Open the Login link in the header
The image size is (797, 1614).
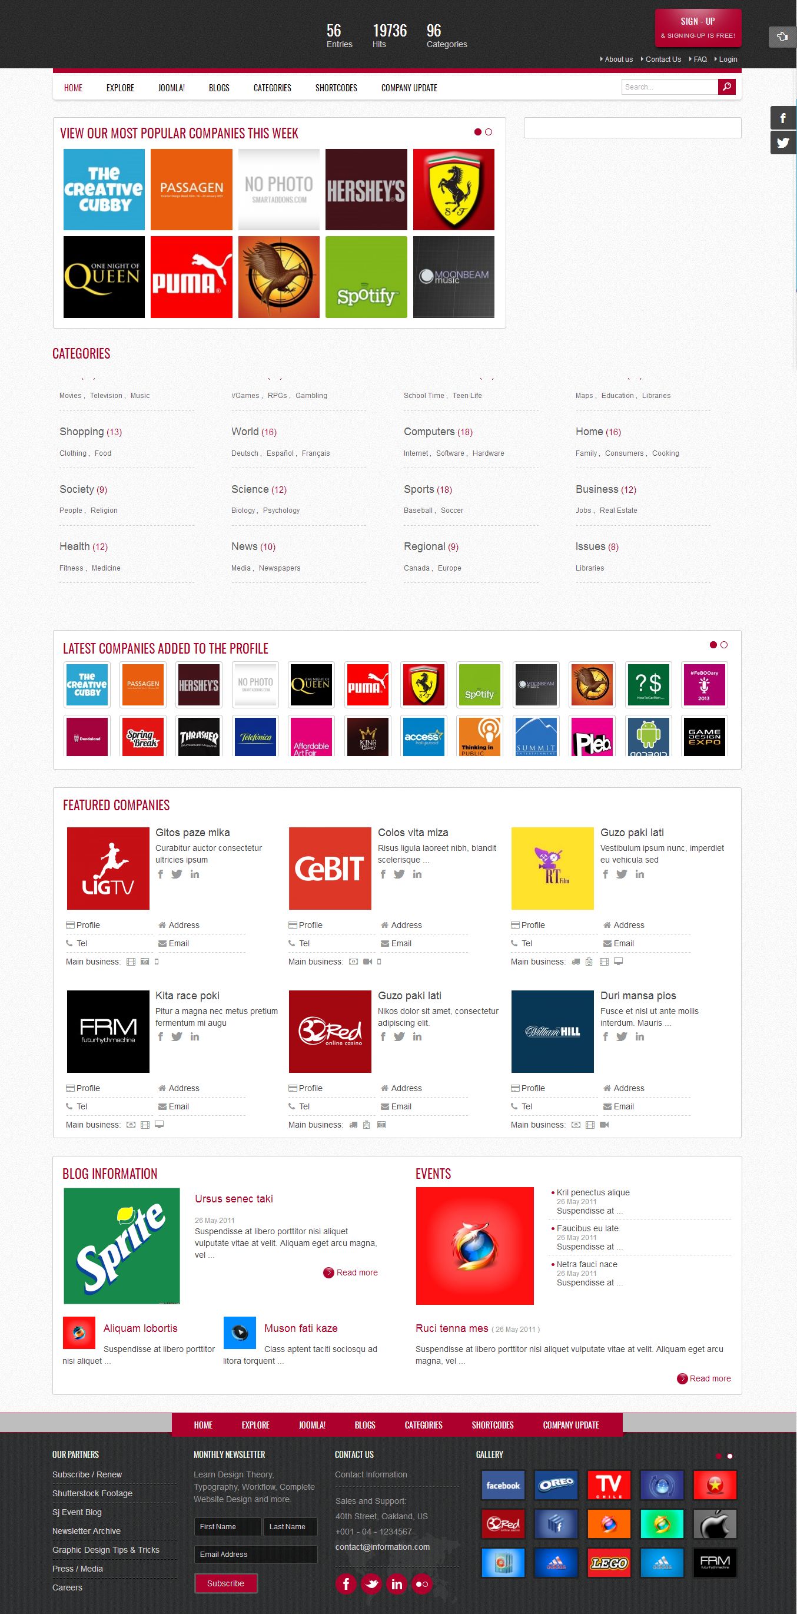[x=728, y=59]
